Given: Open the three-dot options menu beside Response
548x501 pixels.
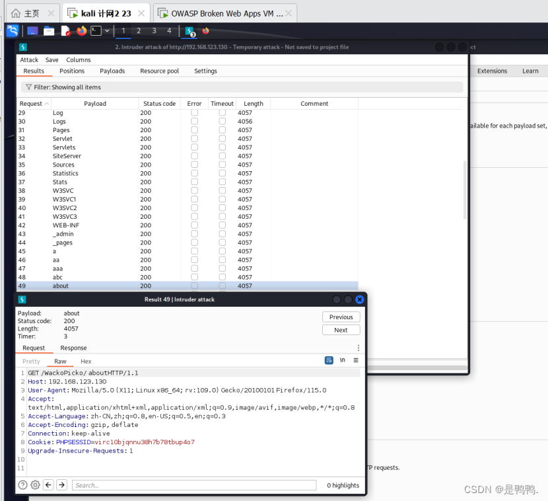Looking at the screenshot, I should 359,348.
